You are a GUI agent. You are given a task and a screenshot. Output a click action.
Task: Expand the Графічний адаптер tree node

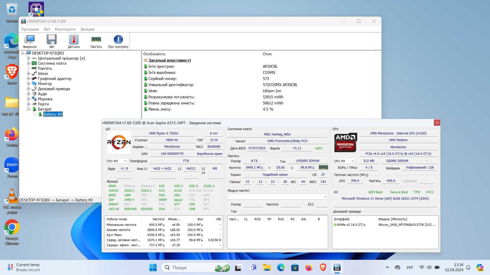29,78
